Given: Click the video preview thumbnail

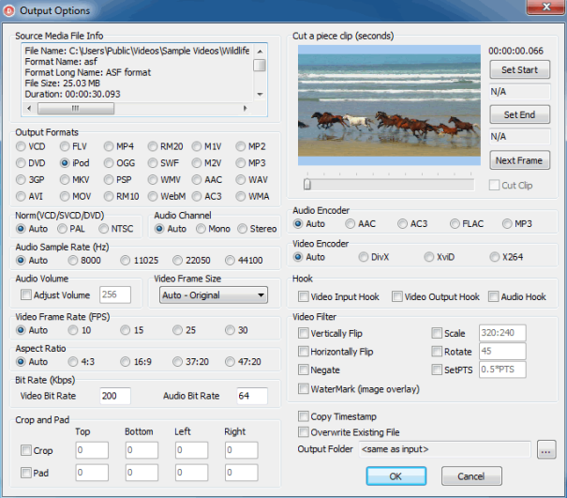Looking at the screenshot, I should pyautogui.click(x=389, y=105).
